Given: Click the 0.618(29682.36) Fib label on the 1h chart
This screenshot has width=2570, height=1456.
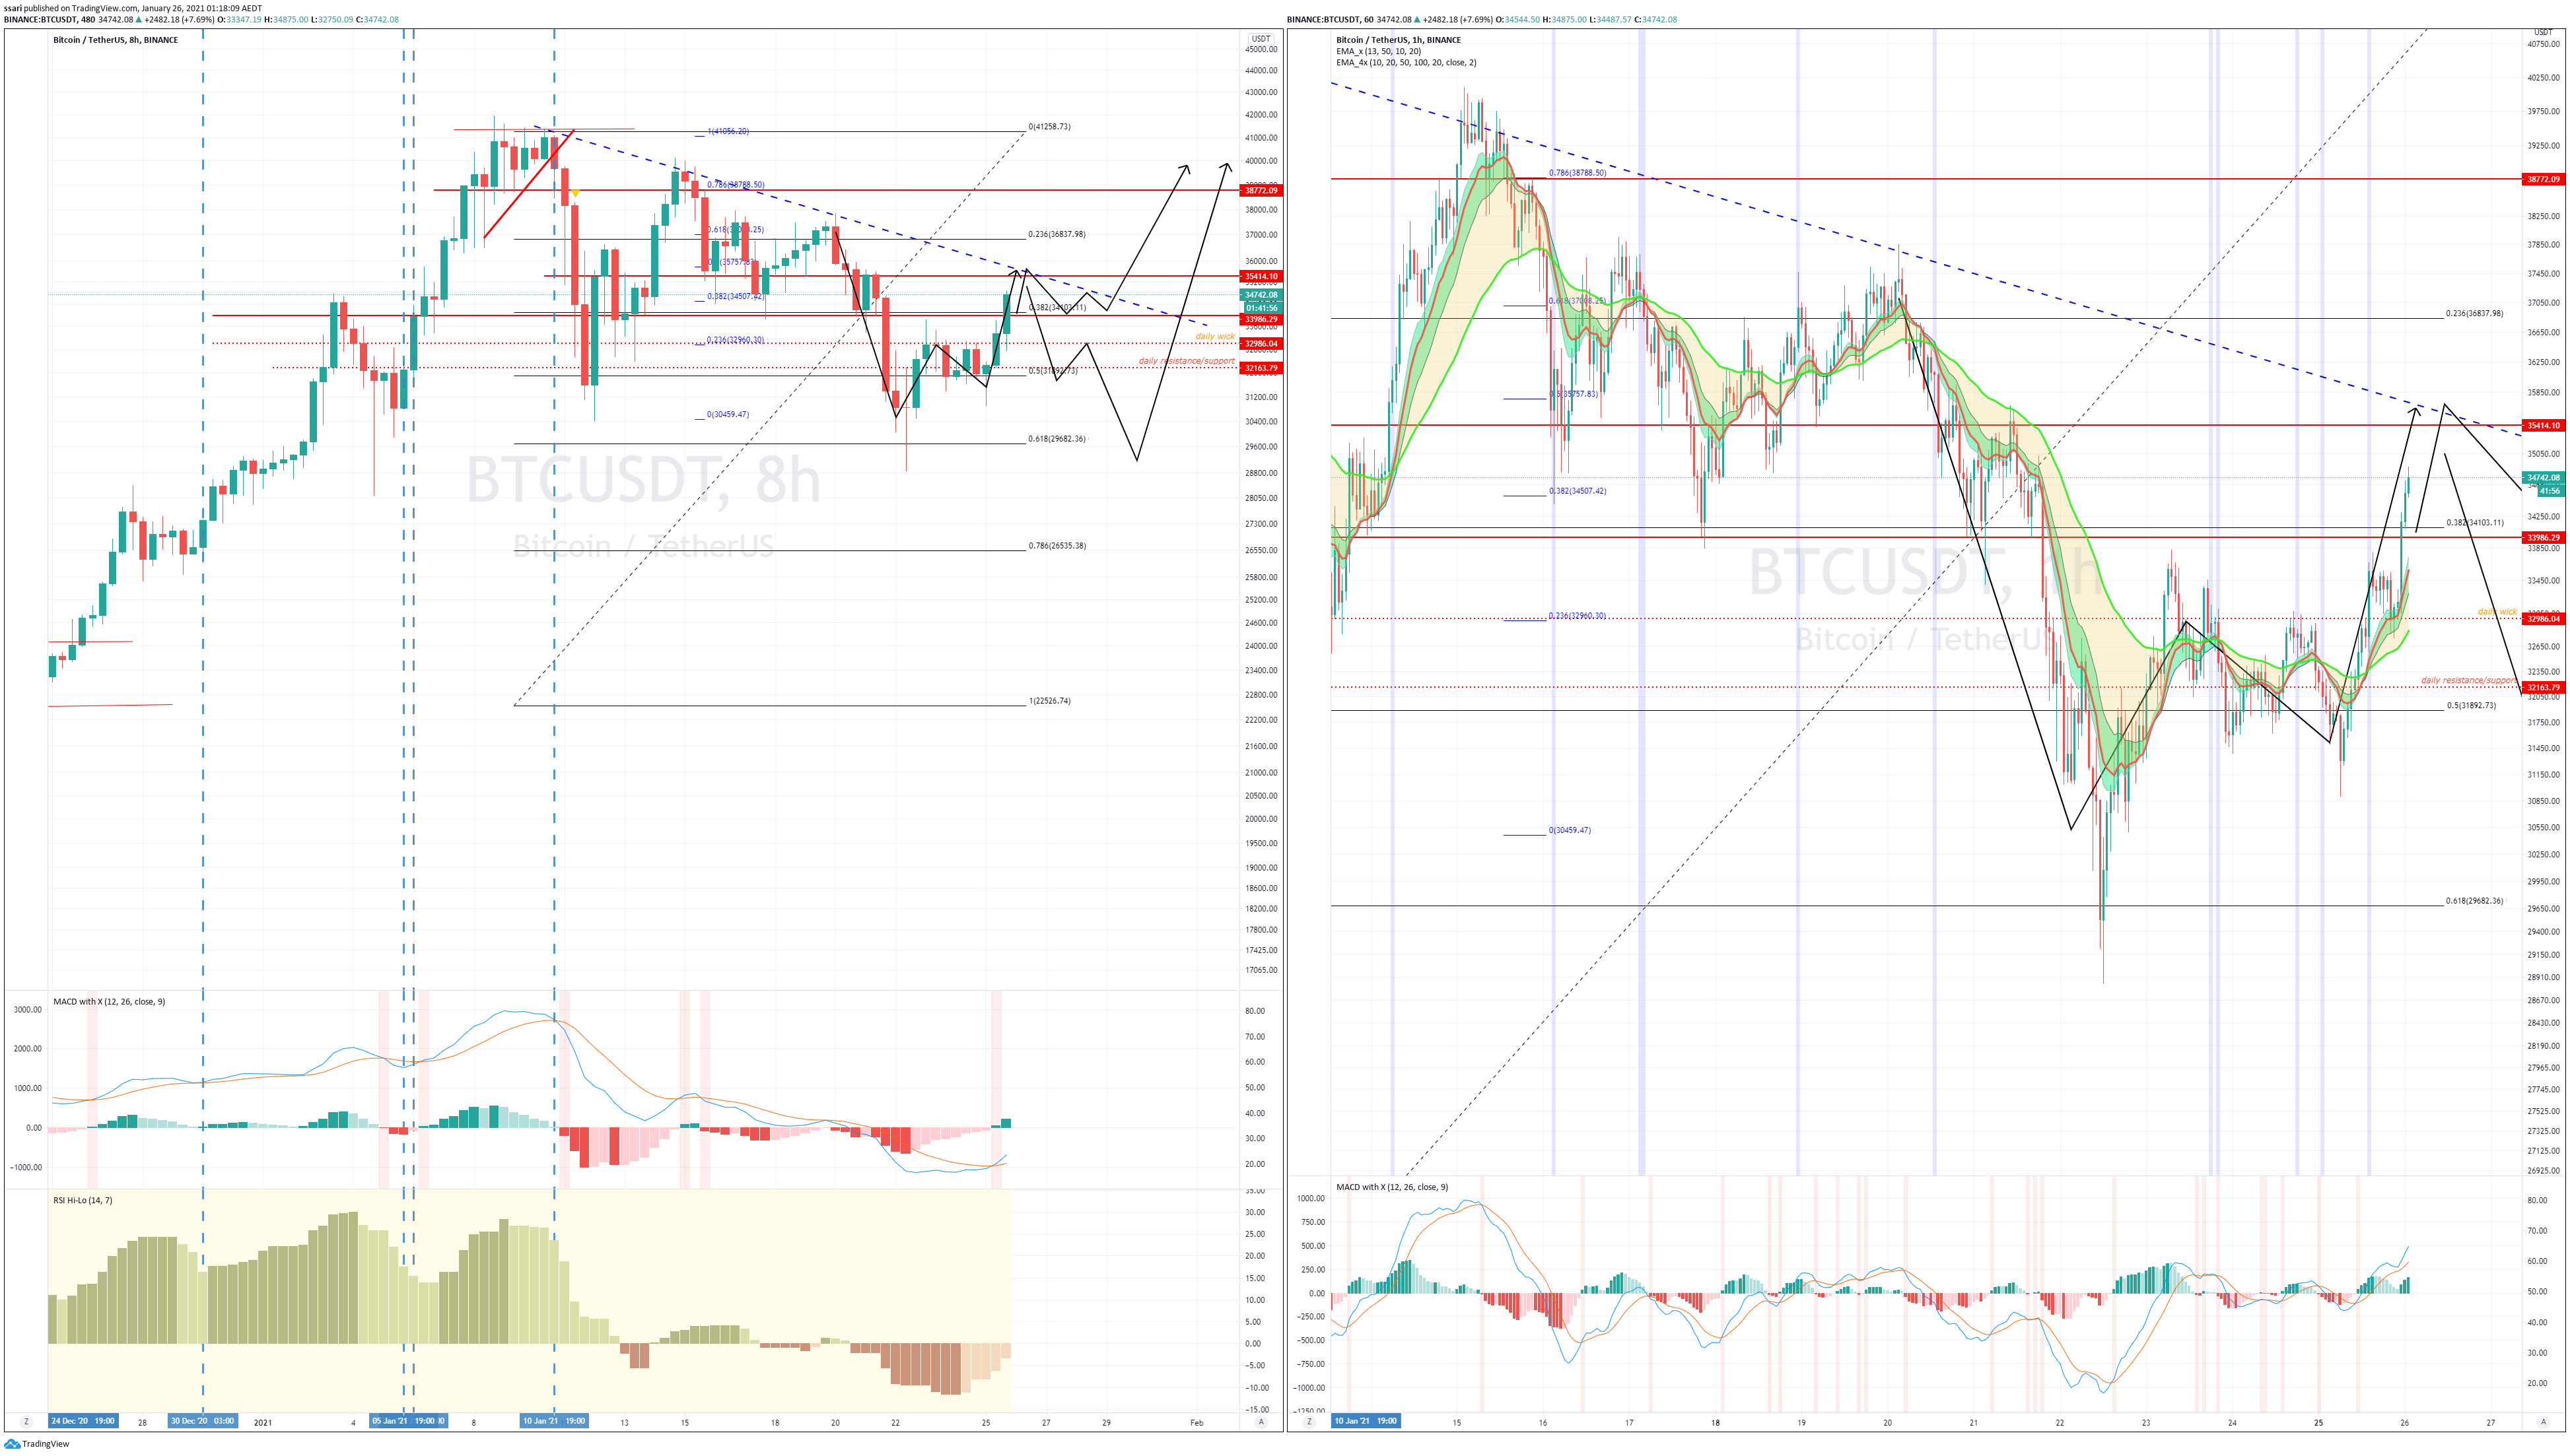Looking at the screenshot, I should click(x=2474, y=901).
